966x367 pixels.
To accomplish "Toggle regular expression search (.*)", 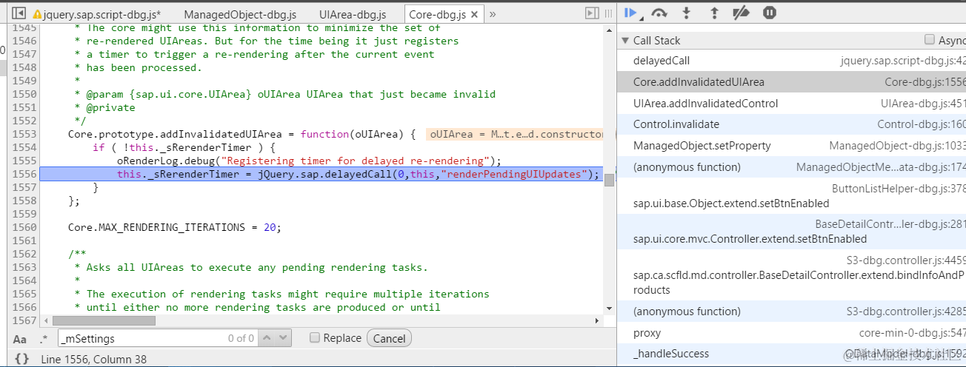I will (x=43, y=339).
